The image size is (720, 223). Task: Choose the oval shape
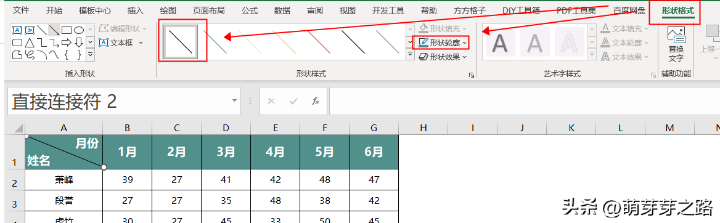[x=79, y=30]
